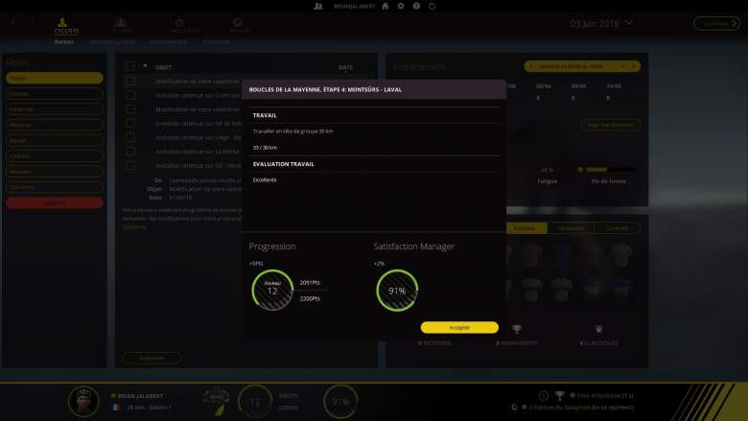Open the Cycliste section icon
The height and width of the screenshot is (421, 748).
66,24
